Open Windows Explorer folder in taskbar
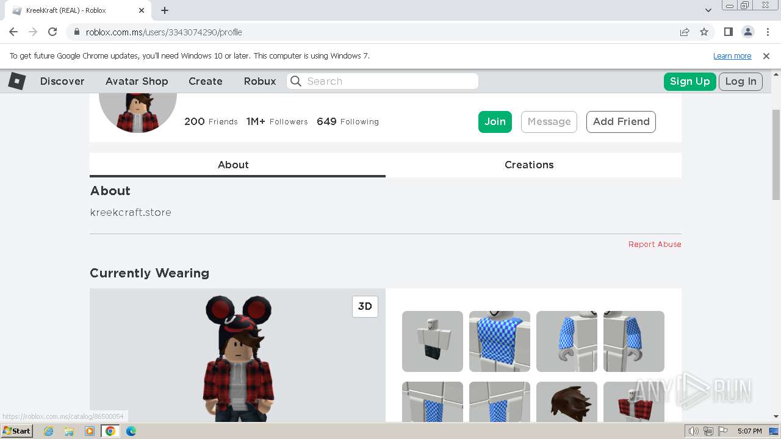This screenshot has height=439, width=781. coord(69,431)
